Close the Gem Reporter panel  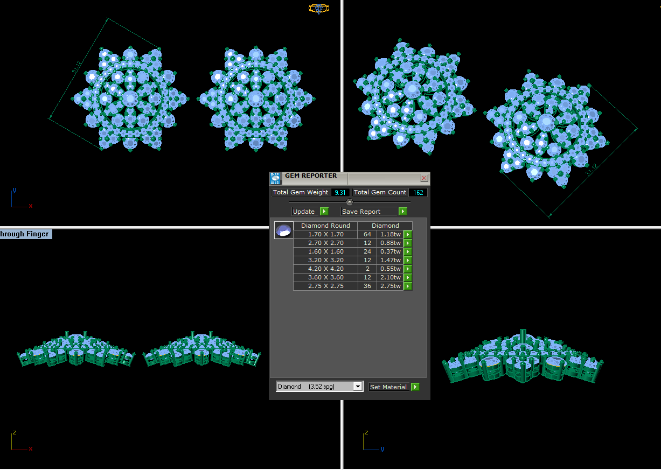pyautogui.click(x=424, y=178)
